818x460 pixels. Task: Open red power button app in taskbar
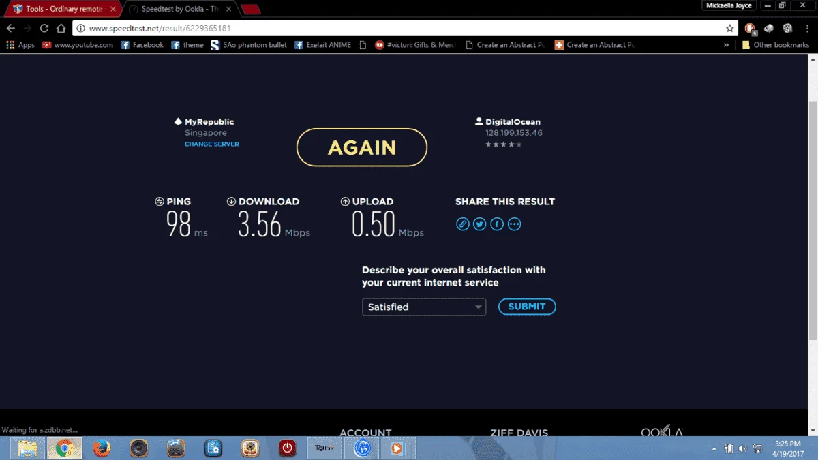click(x=288, y=448)
